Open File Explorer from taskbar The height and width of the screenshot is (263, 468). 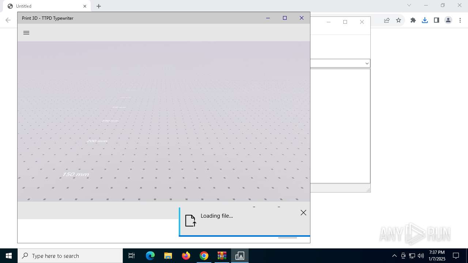168,256
